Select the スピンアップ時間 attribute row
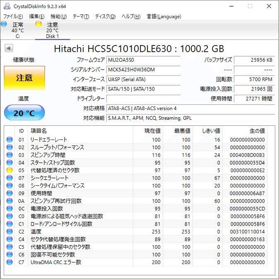 tap(136, 155)
